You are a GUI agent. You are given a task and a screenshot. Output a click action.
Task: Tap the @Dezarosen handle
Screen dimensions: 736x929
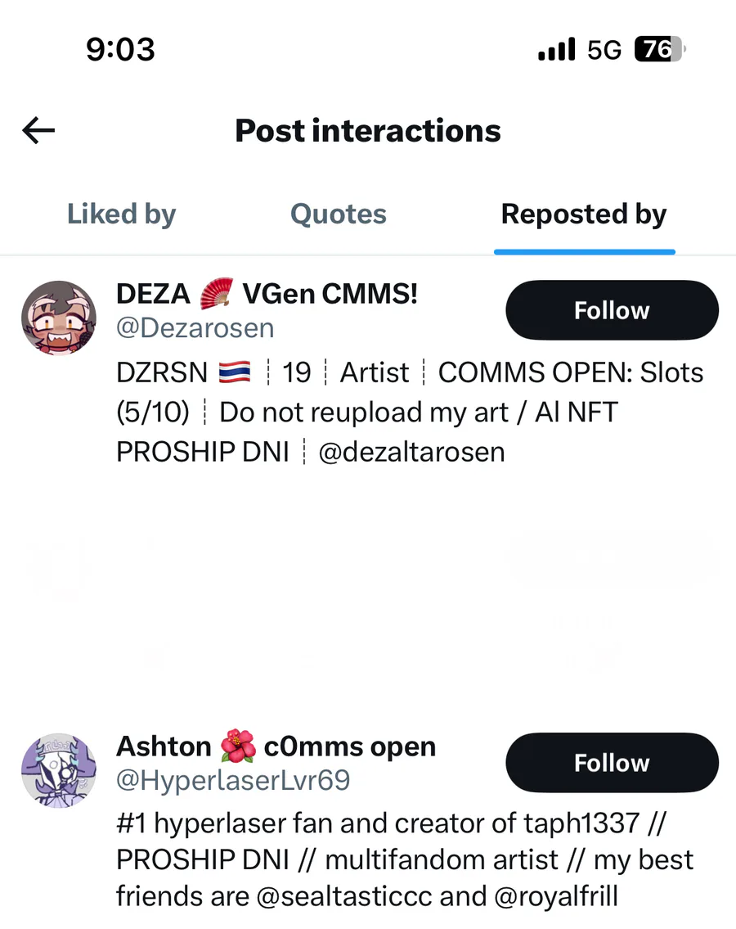pos(195,328)
